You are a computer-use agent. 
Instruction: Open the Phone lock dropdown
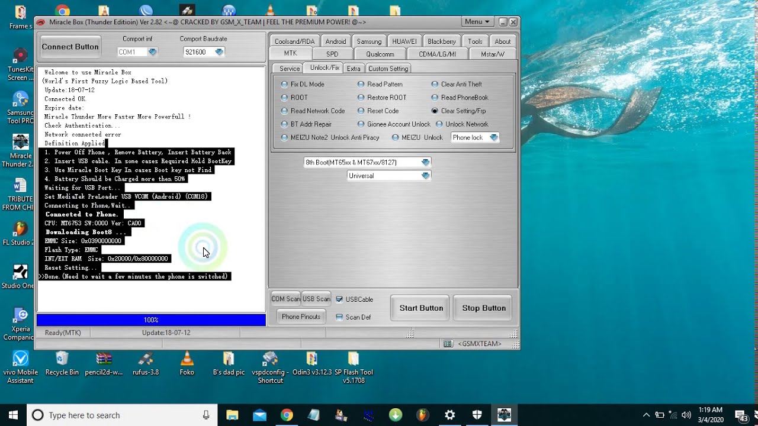[x=493, y=138]
